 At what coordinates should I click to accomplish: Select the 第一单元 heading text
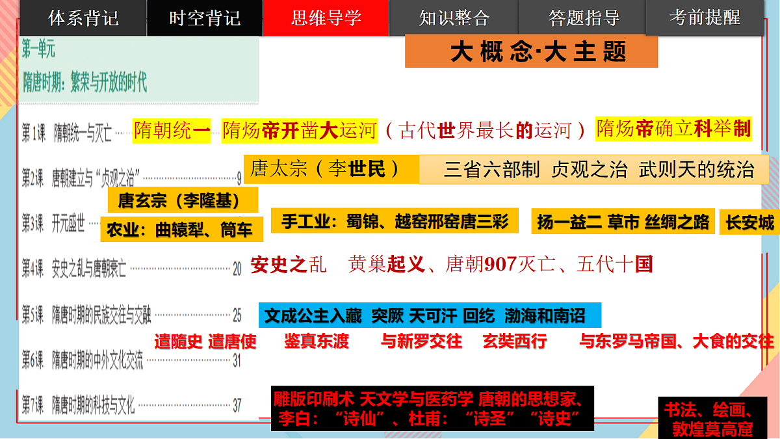click(x=38, y=49)
